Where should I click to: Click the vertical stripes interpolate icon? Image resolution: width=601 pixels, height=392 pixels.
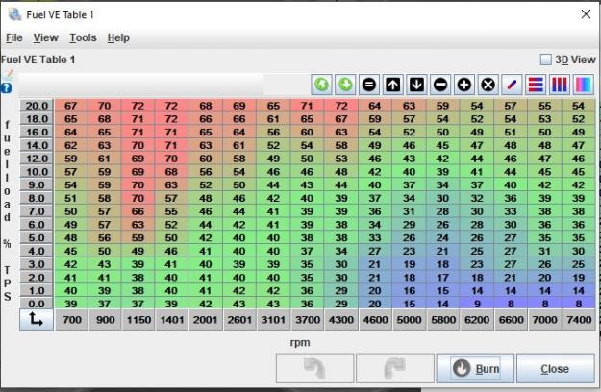pos(560,85)
